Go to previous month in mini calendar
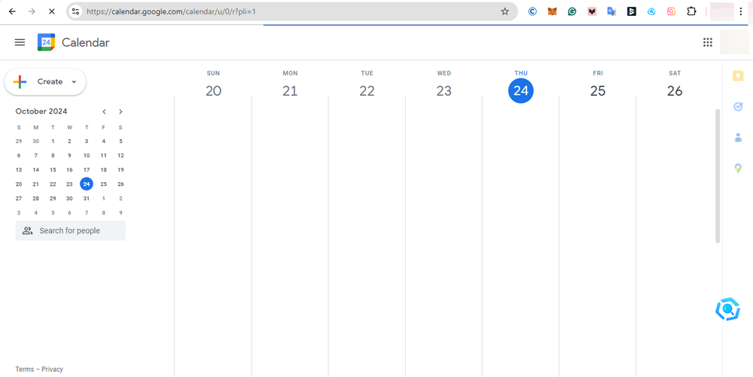 click(x=104, y=112)
